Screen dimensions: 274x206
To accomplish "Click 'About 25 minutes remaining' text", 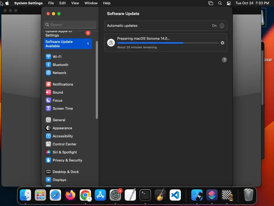I will pyautogui.click(x=137, y=47).
